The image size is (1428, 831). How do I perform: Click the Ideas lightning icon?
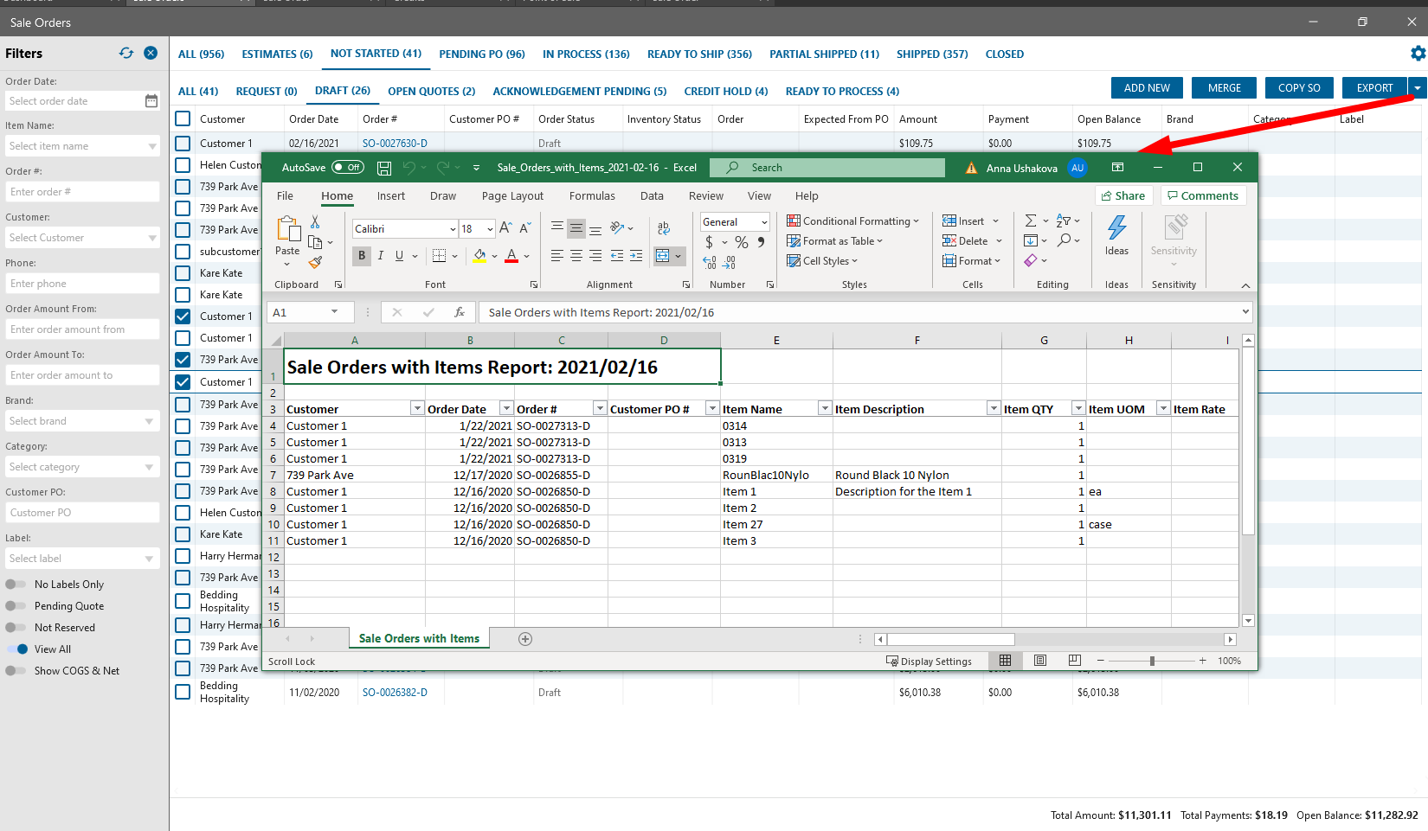[x=1116, y=229]
